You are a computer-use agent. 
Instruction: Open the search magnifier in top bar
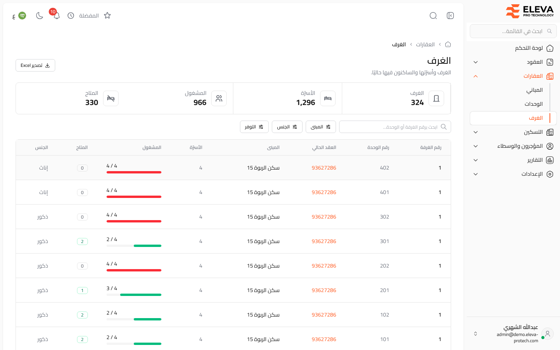433,16
